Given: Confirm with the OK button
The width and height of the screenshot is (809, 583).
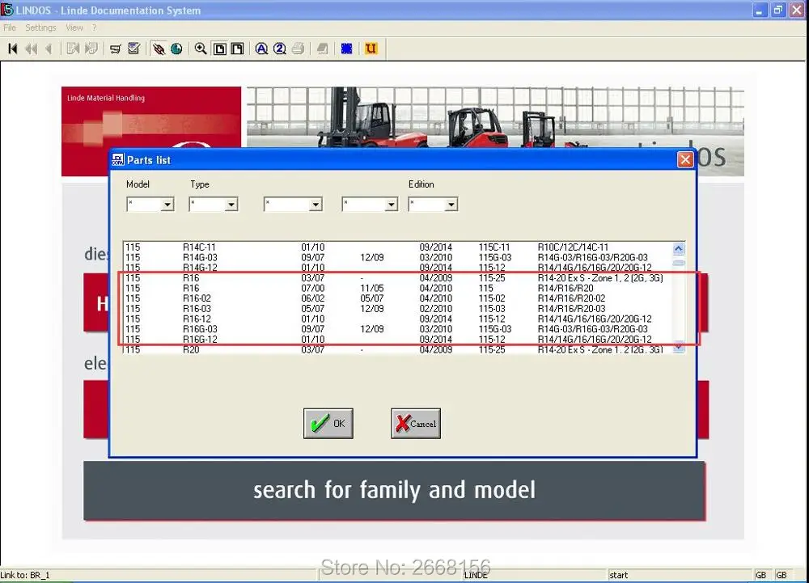Looking at the screenshot, I should pos(328,423).
